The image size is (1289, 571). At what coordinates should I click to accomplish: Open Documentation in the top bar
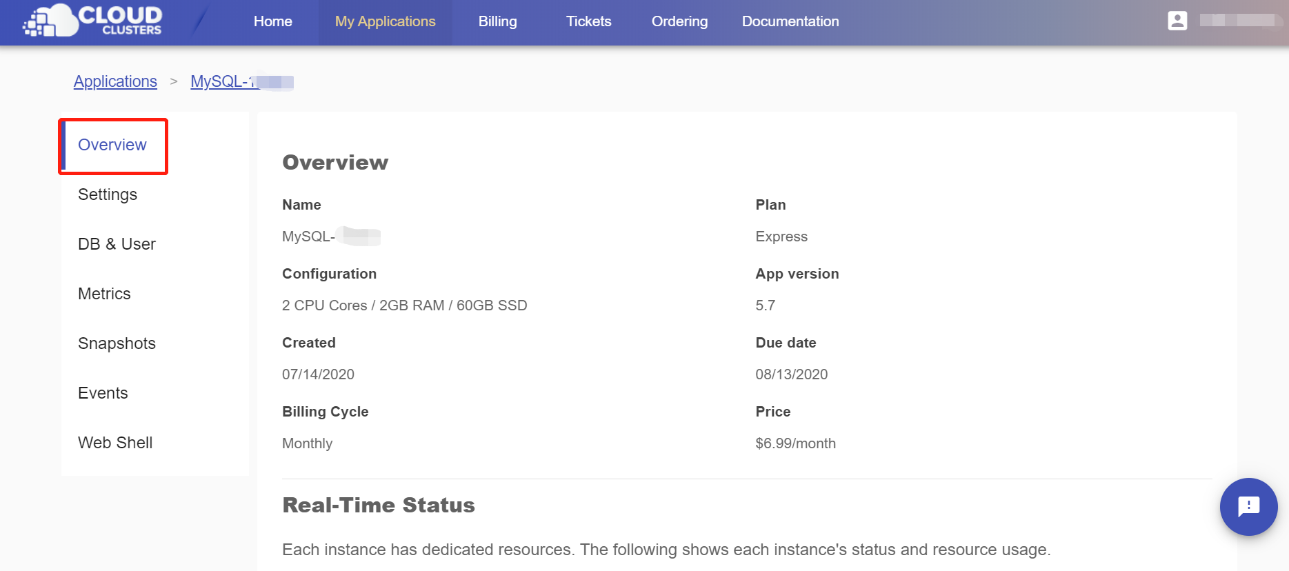point(790,21)
